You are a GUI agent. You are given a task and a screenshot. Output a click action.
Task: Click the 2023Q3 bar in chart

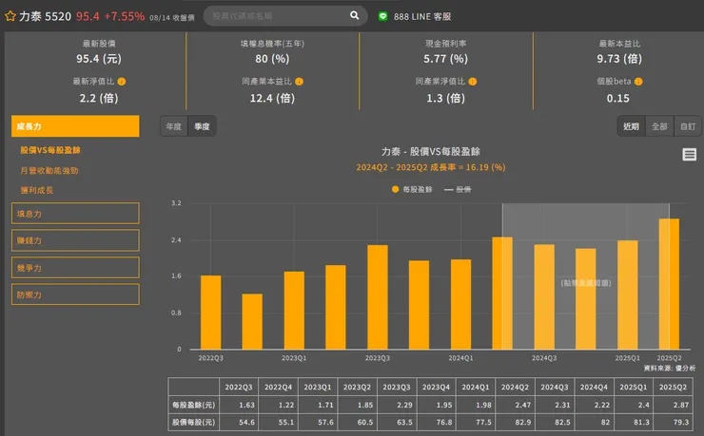(x=378, y=297)
